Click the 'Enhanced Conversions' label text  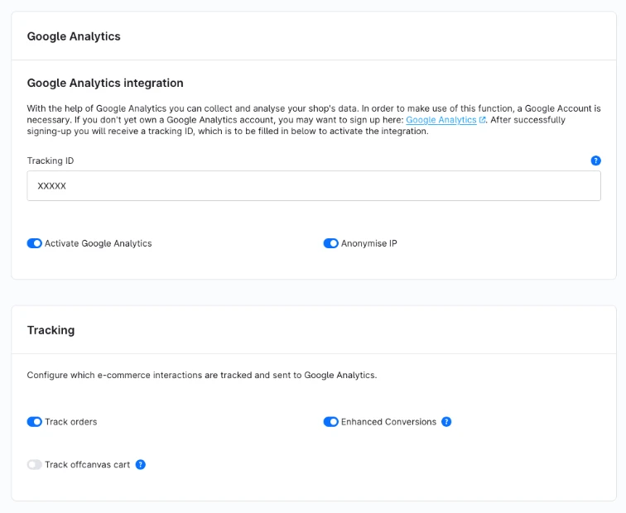tap(388, 422)
